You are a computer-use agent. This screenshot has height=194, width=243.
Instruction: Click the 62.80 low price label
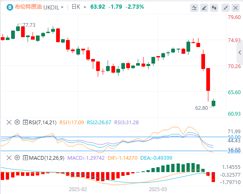[x=201, y=108]
